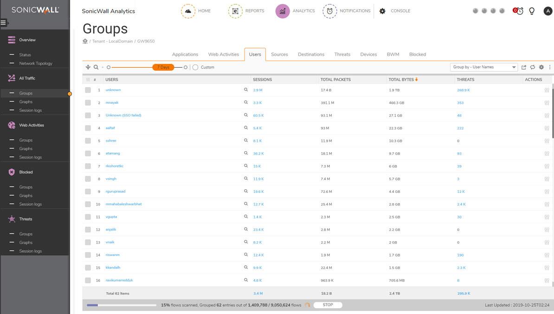Open the three-dot more options menu
The width and height of the screenshot is (554, 314).
tap(550, 67)
